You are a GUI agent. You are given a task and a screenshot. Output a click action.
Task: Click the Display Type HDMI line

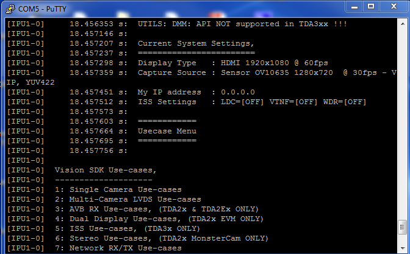[x=233, y=63]
